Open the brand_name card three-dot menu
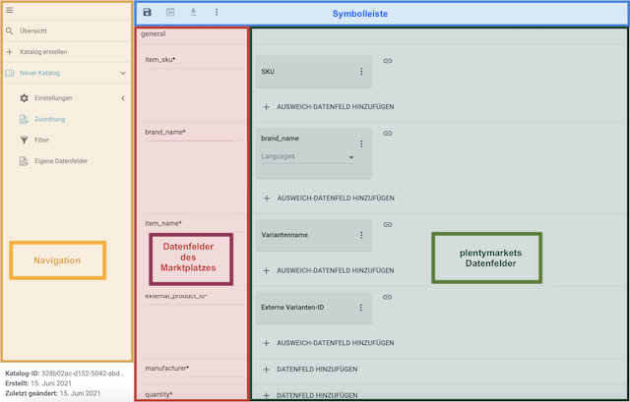This screenshot has height=402, width=630. tap(361, 144)
